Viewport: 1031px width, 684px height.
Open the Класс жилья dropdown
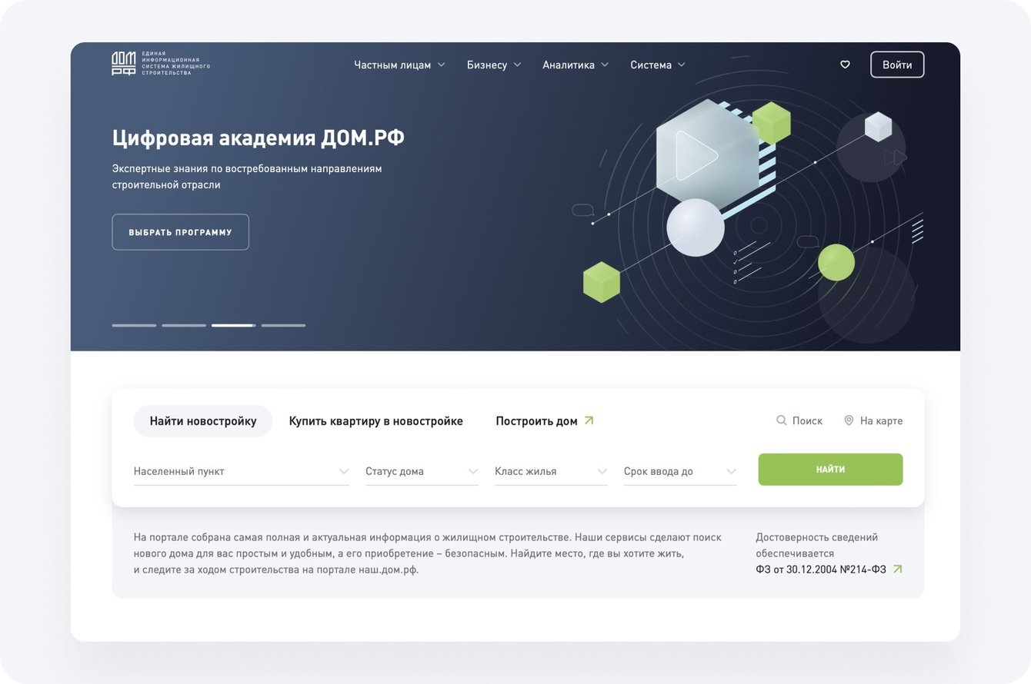[x=551, y=472]
